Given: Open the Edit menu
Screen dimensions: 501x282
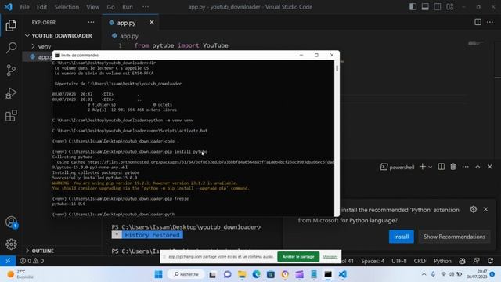Looking at the screenshot, I should point(41,7).
